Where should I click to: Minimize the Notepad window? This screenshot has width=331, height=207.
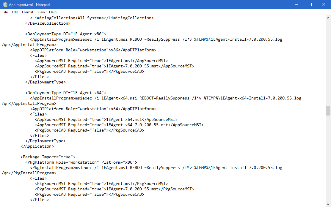[296, 4]
